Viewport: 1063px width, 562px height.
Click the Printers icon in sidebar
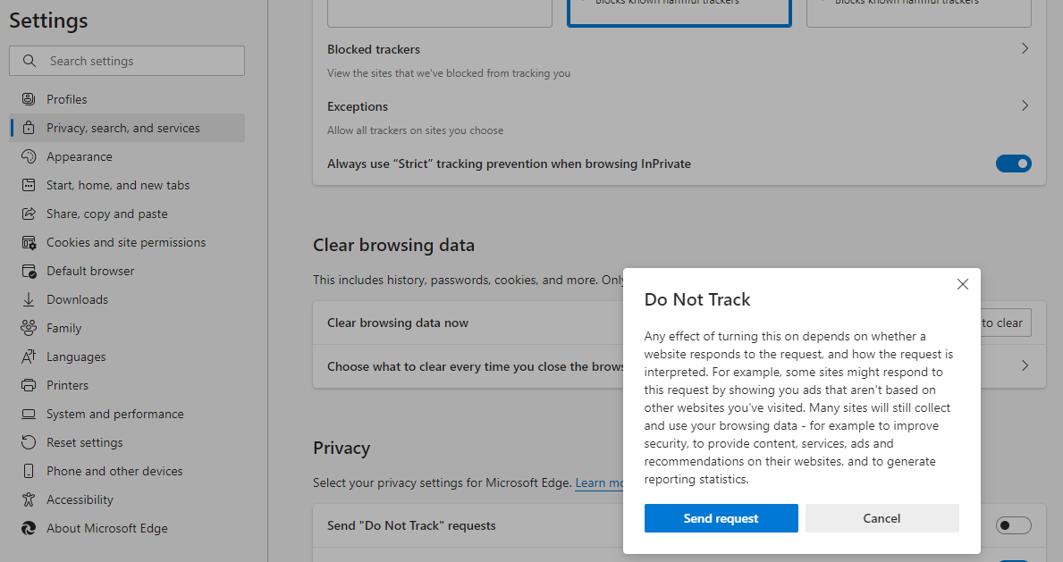tap(29, 386)
